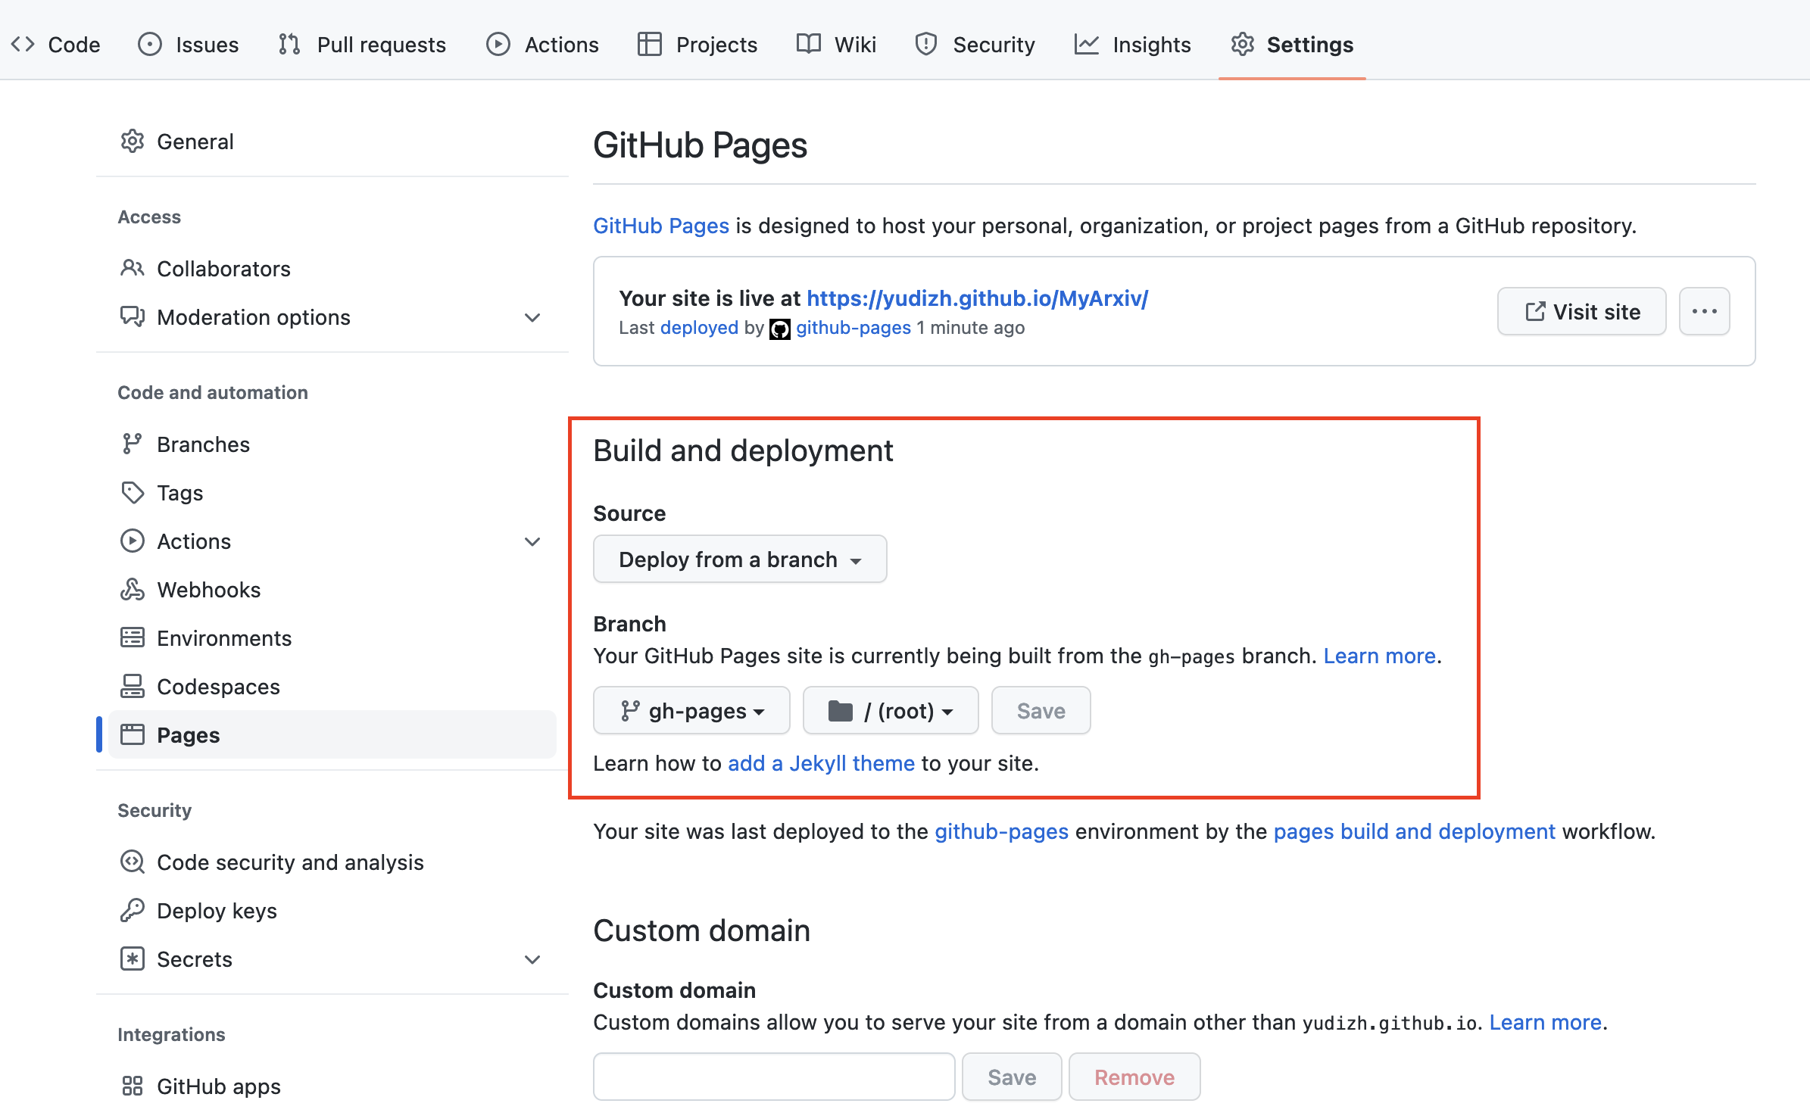Click the Tags icon in sidebar

point(133,492)
